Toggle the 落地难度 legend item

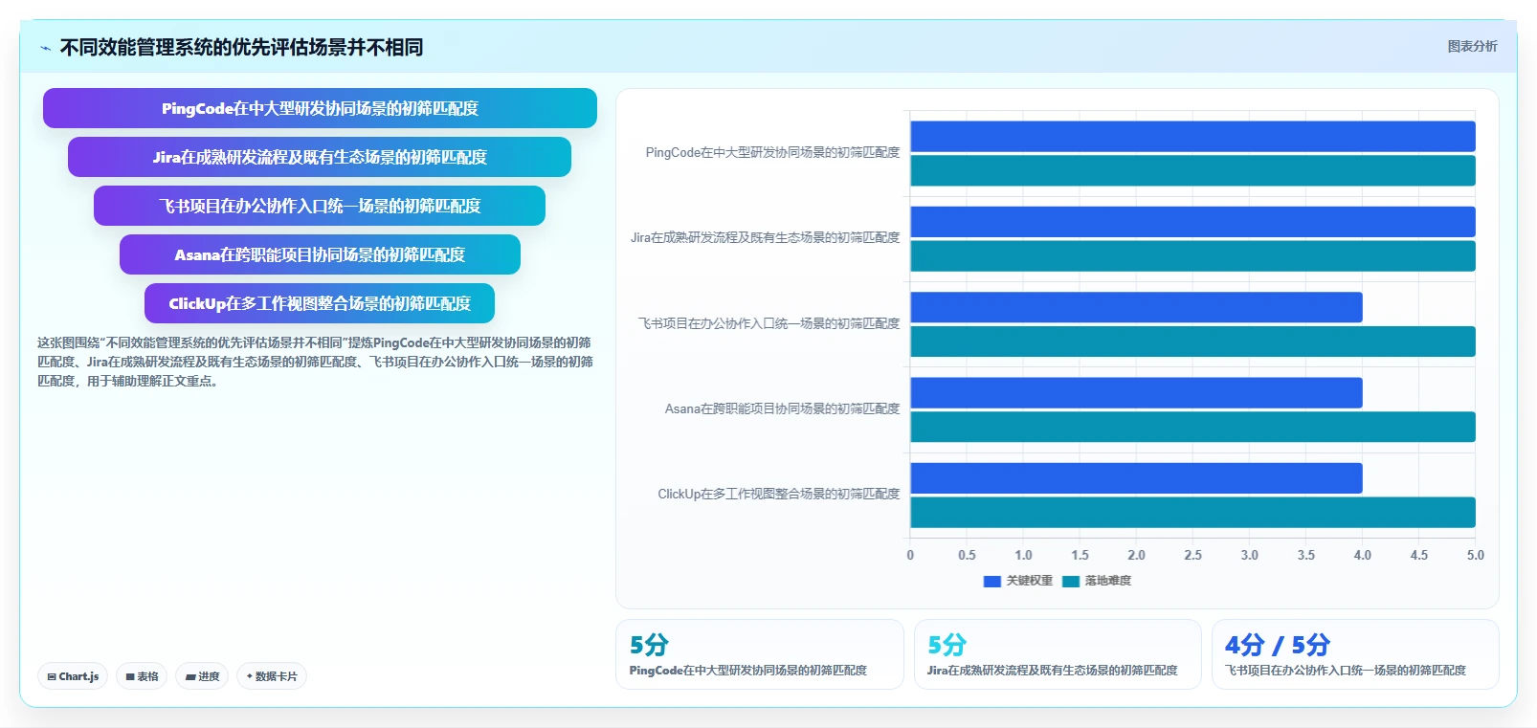click(x=1097, y=581)
